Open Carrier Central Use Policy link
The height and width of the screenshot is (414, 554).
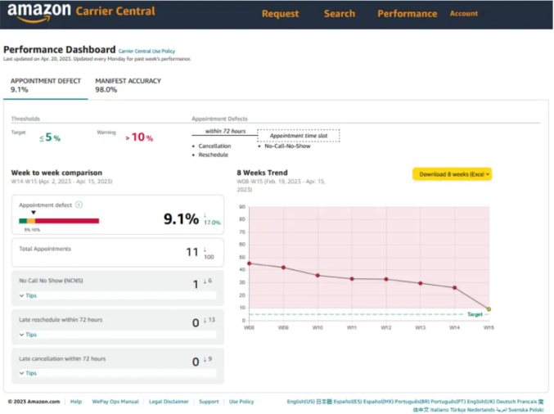click(x=146, y=52)
